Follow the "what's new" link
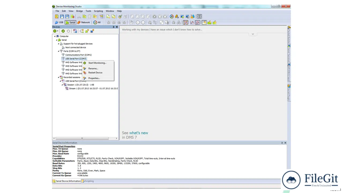343x193 pixels. point(139,133)
